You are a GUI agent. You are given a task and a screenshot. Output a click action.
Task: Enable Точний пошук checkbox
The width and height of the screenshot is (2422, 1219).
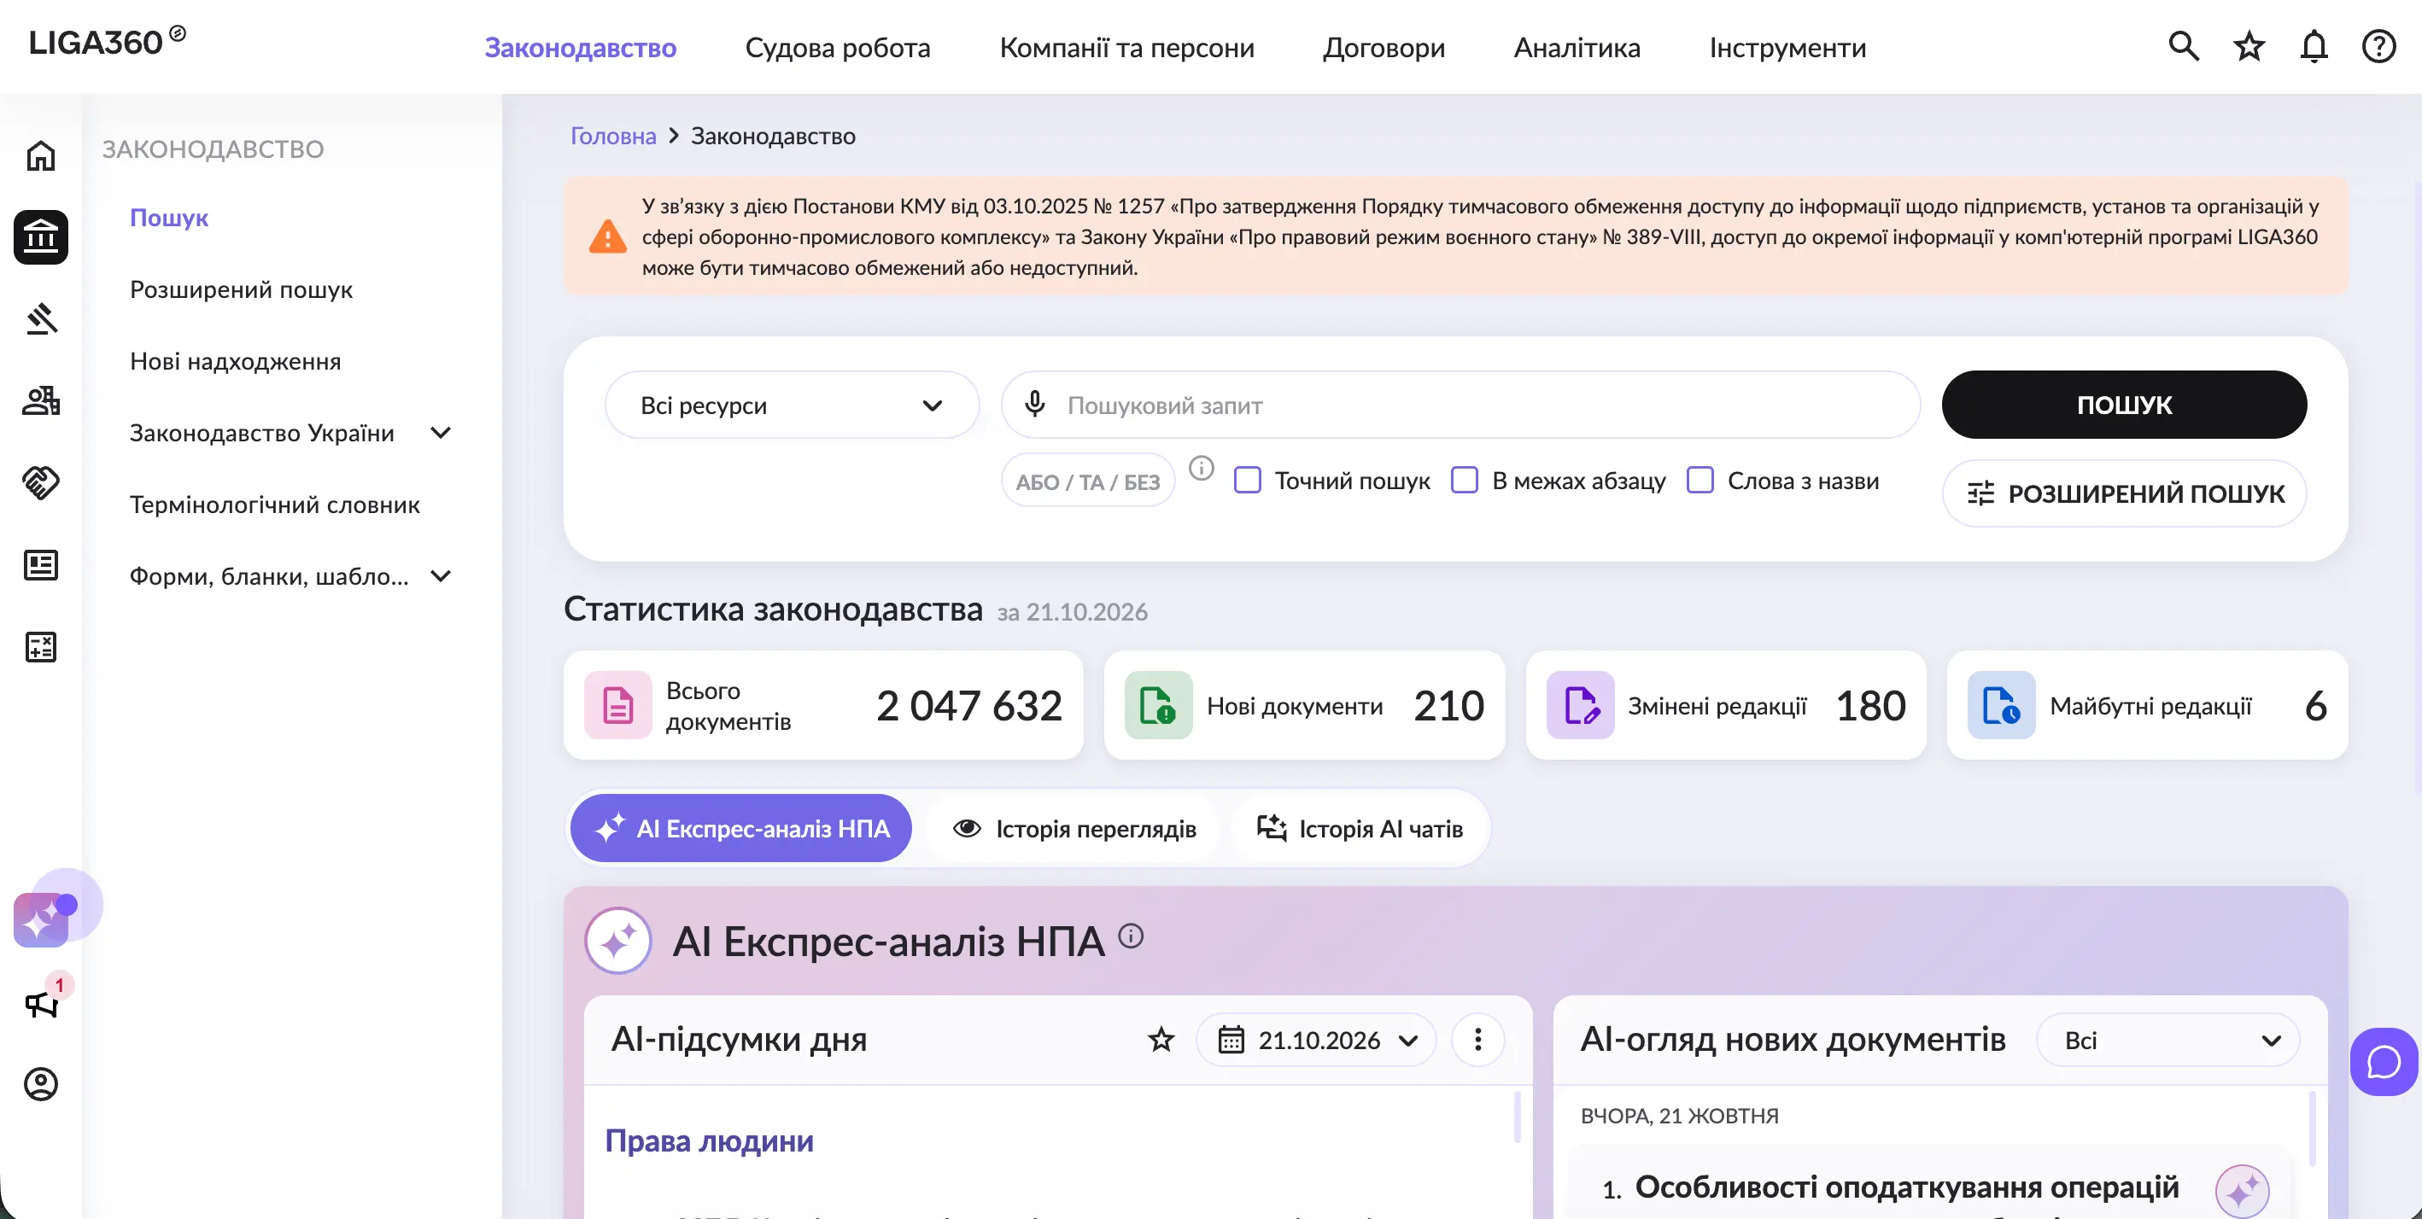point(1247,481)
